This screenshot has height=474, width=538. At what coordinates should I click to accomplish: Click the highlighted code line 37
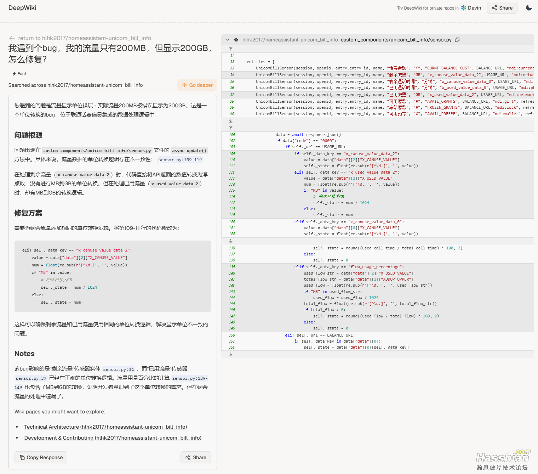pos(378,95)
